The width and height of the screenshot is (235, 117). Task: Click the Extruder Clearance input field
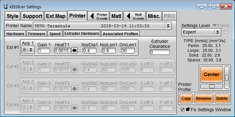coord(160,52)
